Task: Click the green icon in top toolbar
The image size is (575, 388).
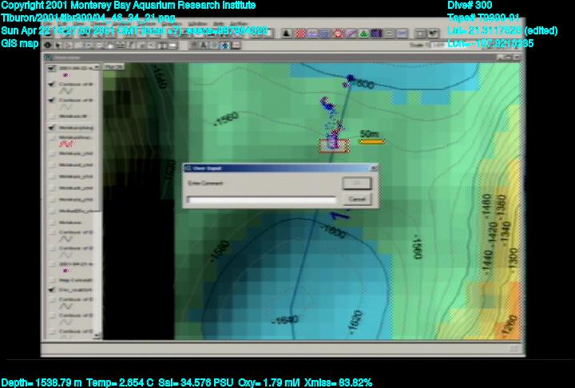Action: 363,34
